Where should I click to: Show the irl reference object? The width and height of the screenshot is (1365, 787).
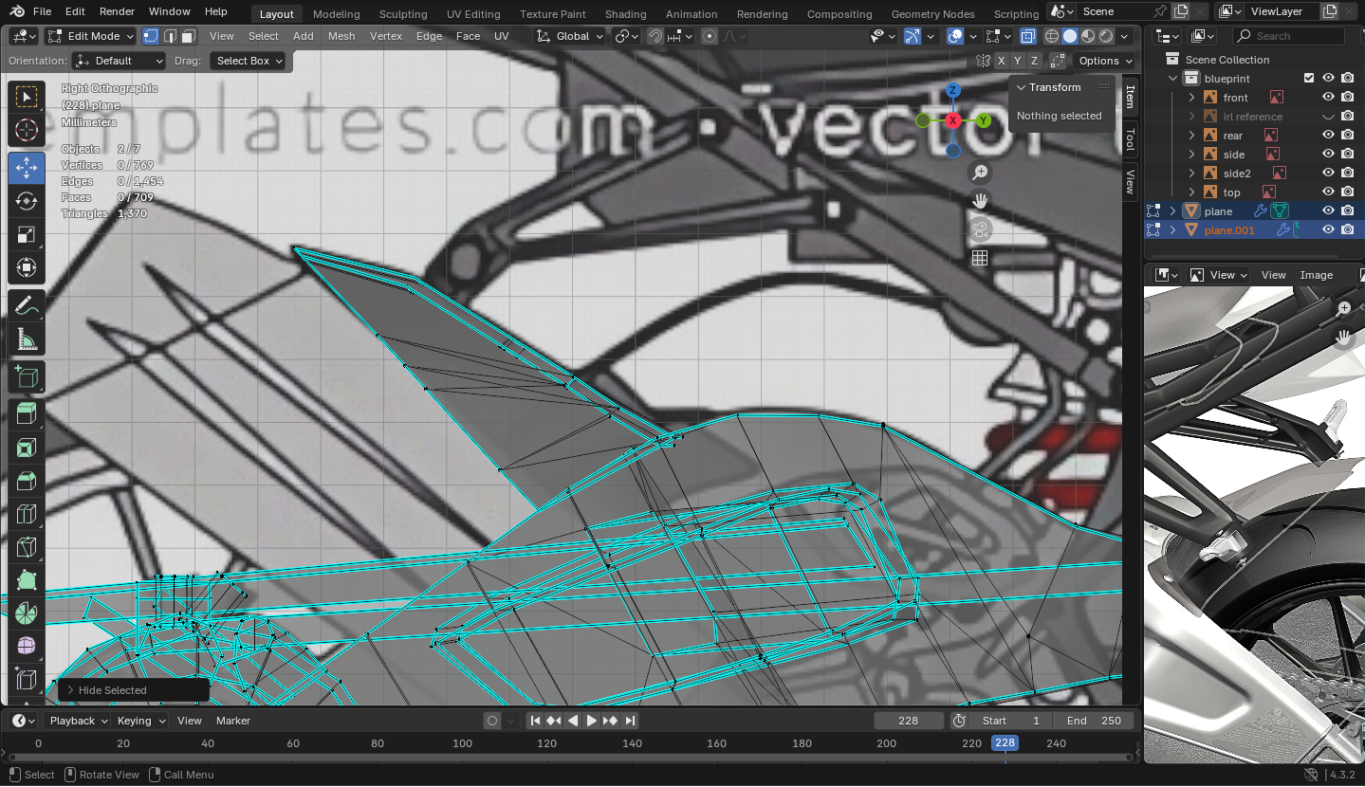1329,117
